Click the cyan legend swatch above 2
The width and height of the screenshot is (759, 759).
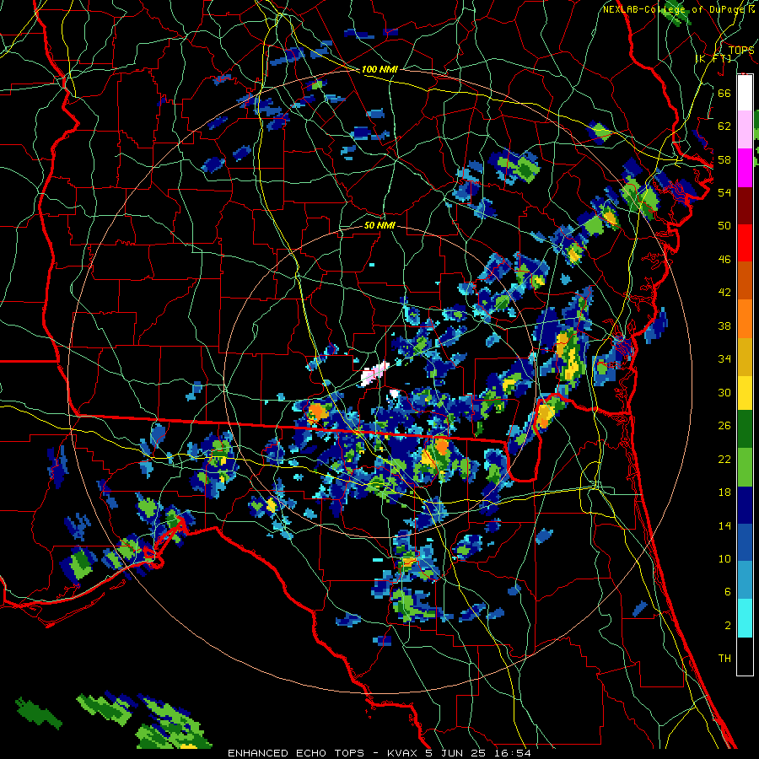point(745,618)
